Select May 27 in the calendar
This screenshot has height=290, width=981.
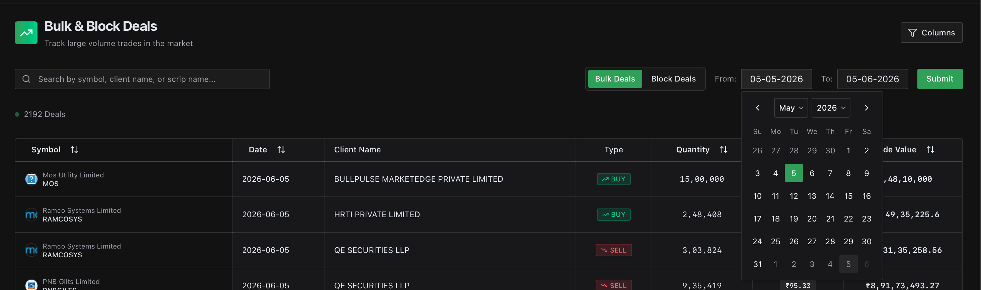(x=812, y=242)
